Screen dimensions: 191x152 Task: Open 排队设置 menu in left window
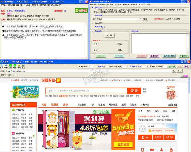click(12, 5)
